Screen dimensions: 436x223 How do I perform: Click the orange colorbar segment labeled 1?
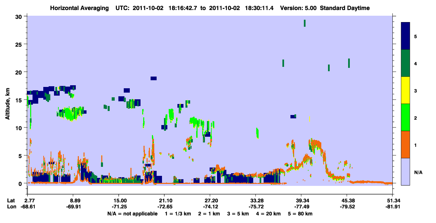point(405,144)
